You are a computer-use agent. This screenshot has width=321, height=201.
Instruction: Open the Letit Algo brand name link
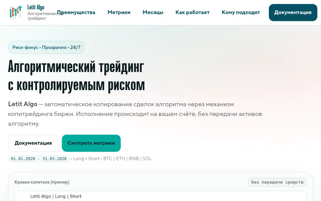tap(36, 7)
